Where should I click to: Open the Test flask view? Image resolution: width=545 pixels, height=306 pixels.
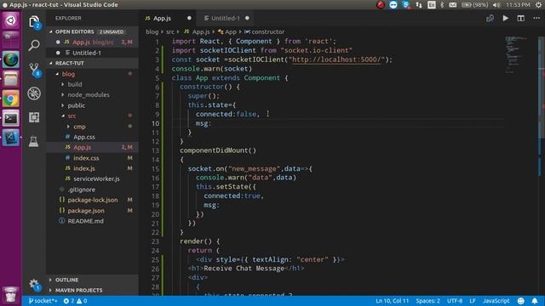34,141
